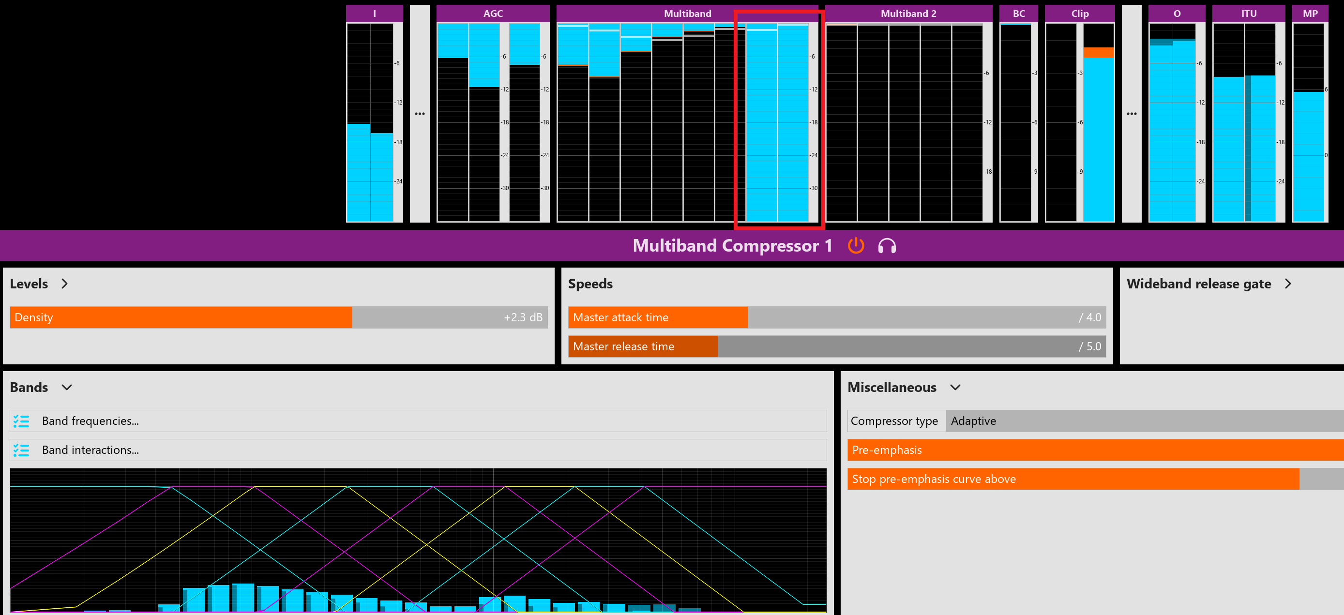Screen dimensions: 1344x615
Task: Collapse the Bands section chevron
Action: pyautogui.click(x=67, y=388)
